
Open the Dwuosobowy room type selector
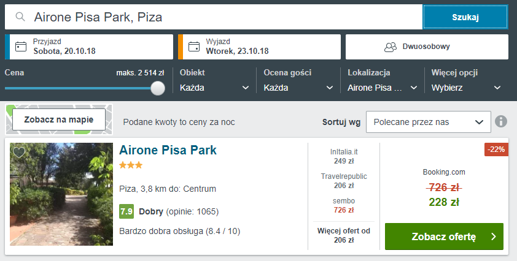(427, 47)
